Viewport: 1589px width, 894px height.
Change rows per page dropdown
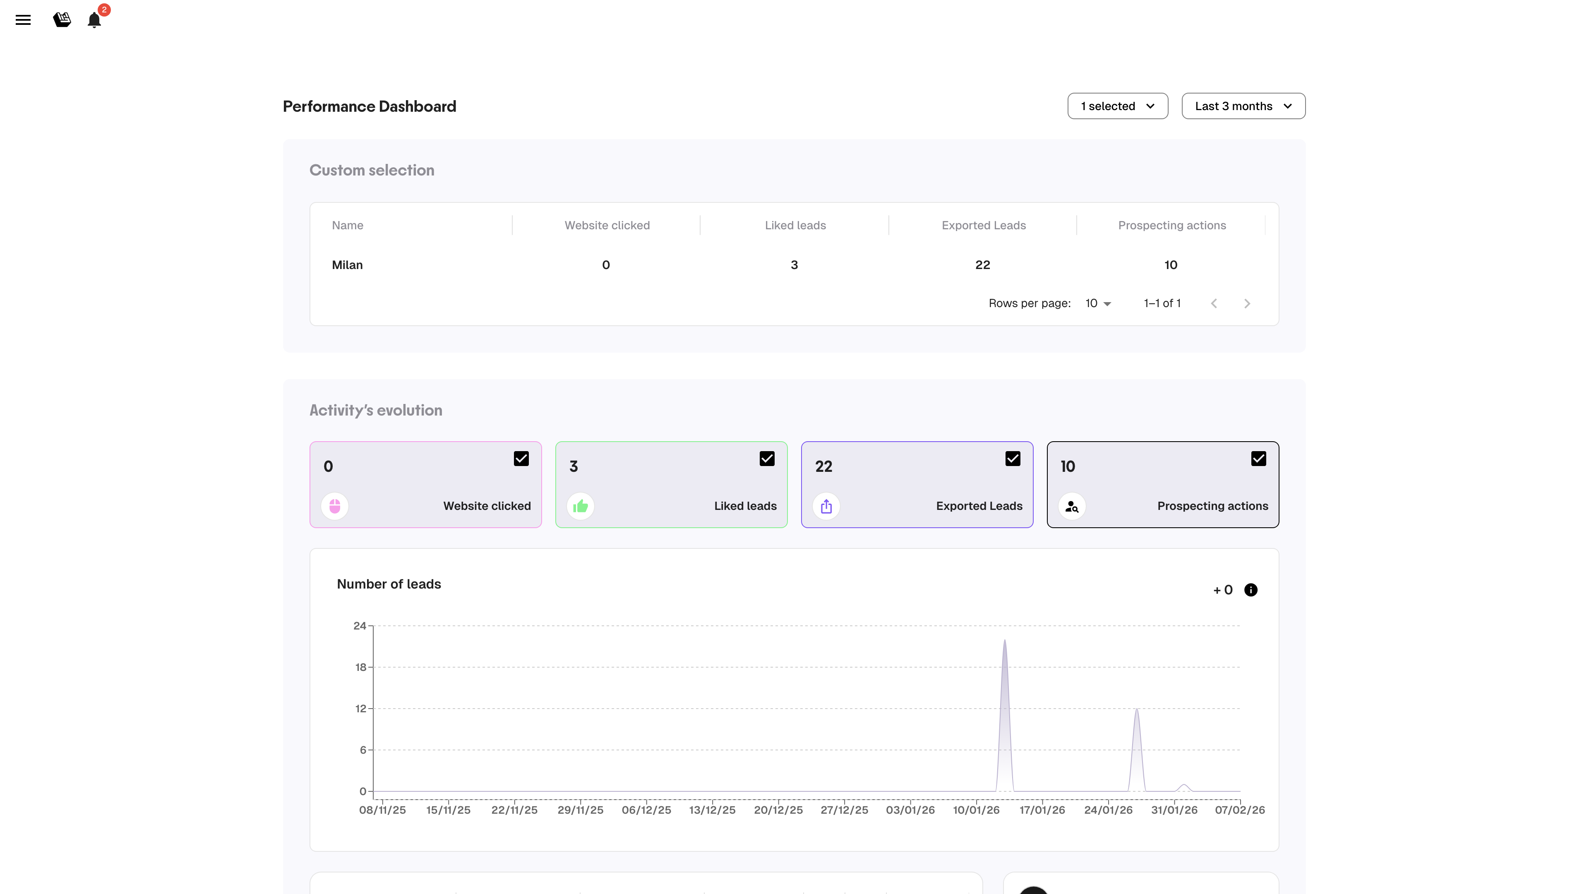coord(1098,303)
